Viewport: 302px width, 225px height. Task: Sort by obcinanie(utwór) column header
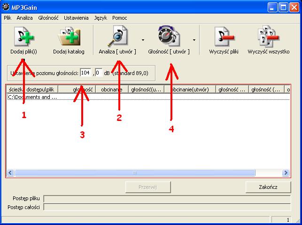click(190, 90)
